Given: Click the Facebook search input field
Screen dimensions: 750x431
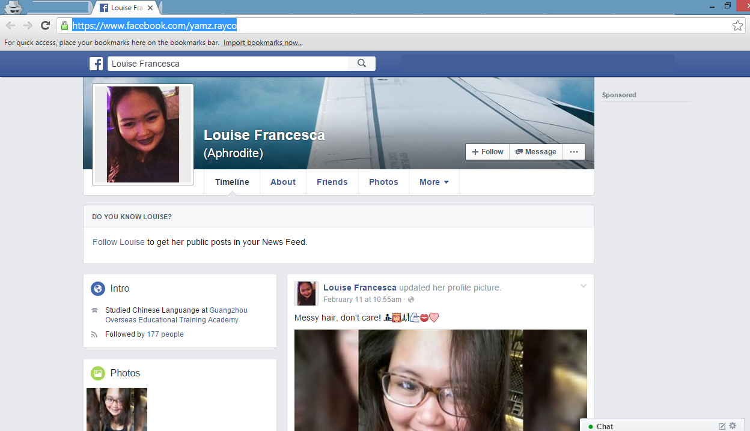Looking at the screenshot, I should (228, 64).
